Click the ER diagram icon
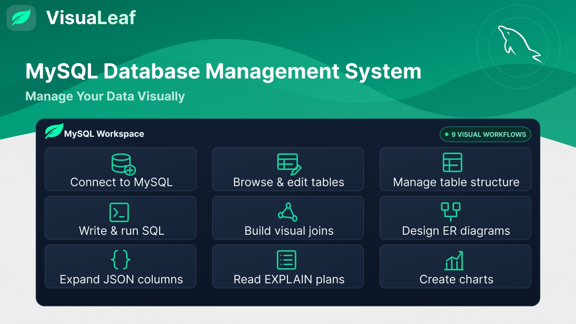Viewport: 576px width, 324px height. pos(451,212)
